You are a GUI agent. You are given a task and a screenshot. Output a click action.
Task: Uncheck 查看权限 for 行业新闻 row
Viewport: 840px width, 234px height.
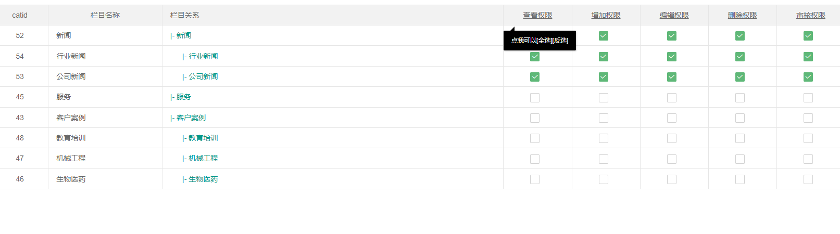[535, 57]
